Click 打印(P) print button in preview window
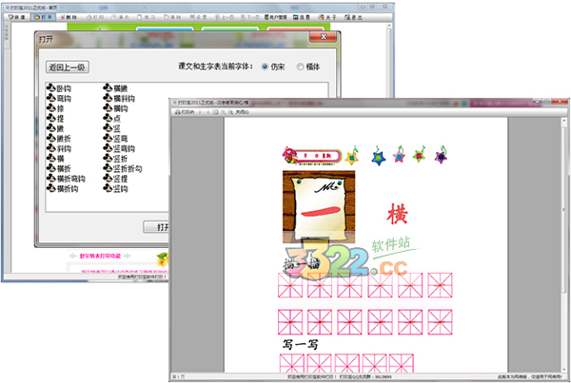This screenshot has height=383, width=571. [x=185, y=112]
